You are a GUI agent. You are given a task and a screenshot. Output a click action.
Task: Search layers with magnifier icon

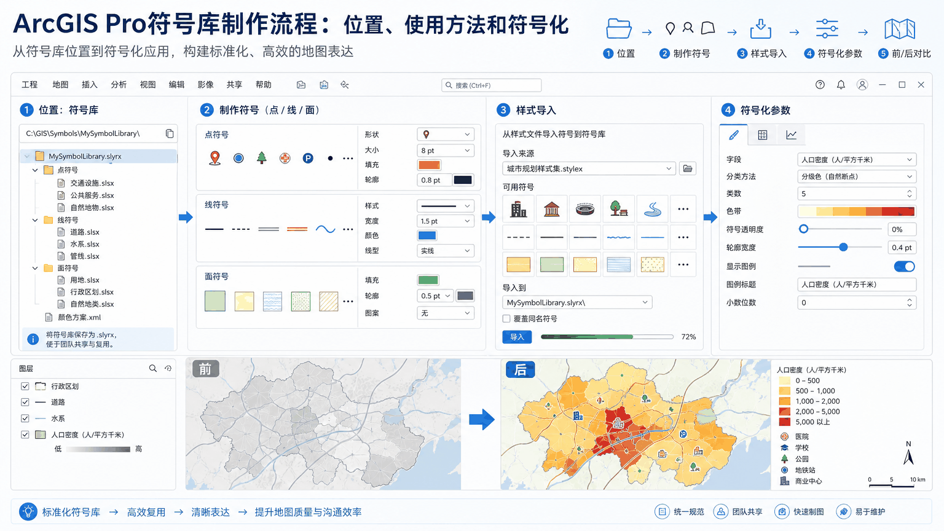tap(152, 368)
